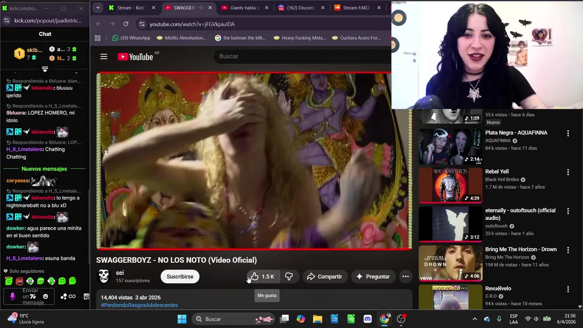Open the Bring Me The Horizon Drown thumbnail
Image resolution: width=583 pixels, height=328 pixels.
tap(450, 263)
